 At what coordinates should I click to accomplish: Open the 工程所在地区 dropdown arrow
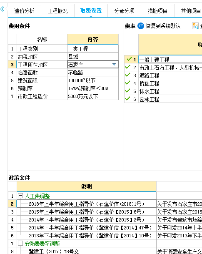[x=114, y=65]
